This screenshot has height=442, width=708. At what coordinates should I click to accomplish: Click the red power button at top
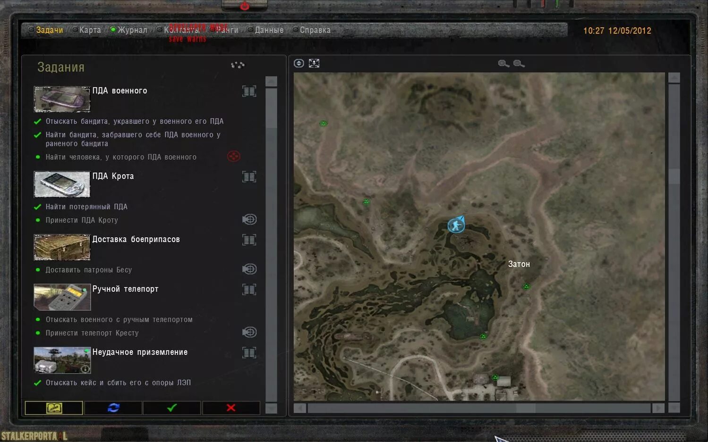[x=244, y=6]
